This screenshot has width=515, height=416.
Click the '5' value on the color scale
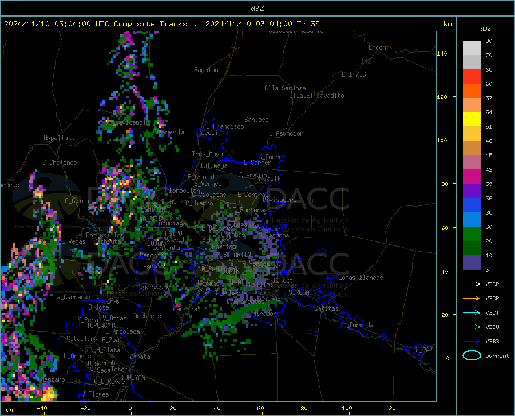487,270
